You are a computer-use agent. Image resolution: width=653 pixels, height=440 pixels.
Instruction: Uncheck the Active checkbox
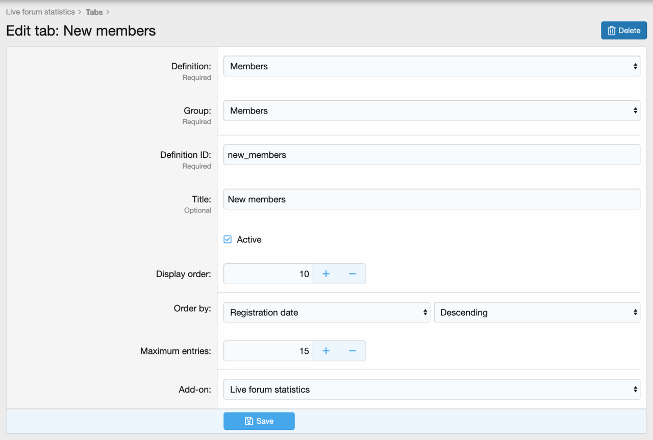pyautogui.click(x=228, y=240)
